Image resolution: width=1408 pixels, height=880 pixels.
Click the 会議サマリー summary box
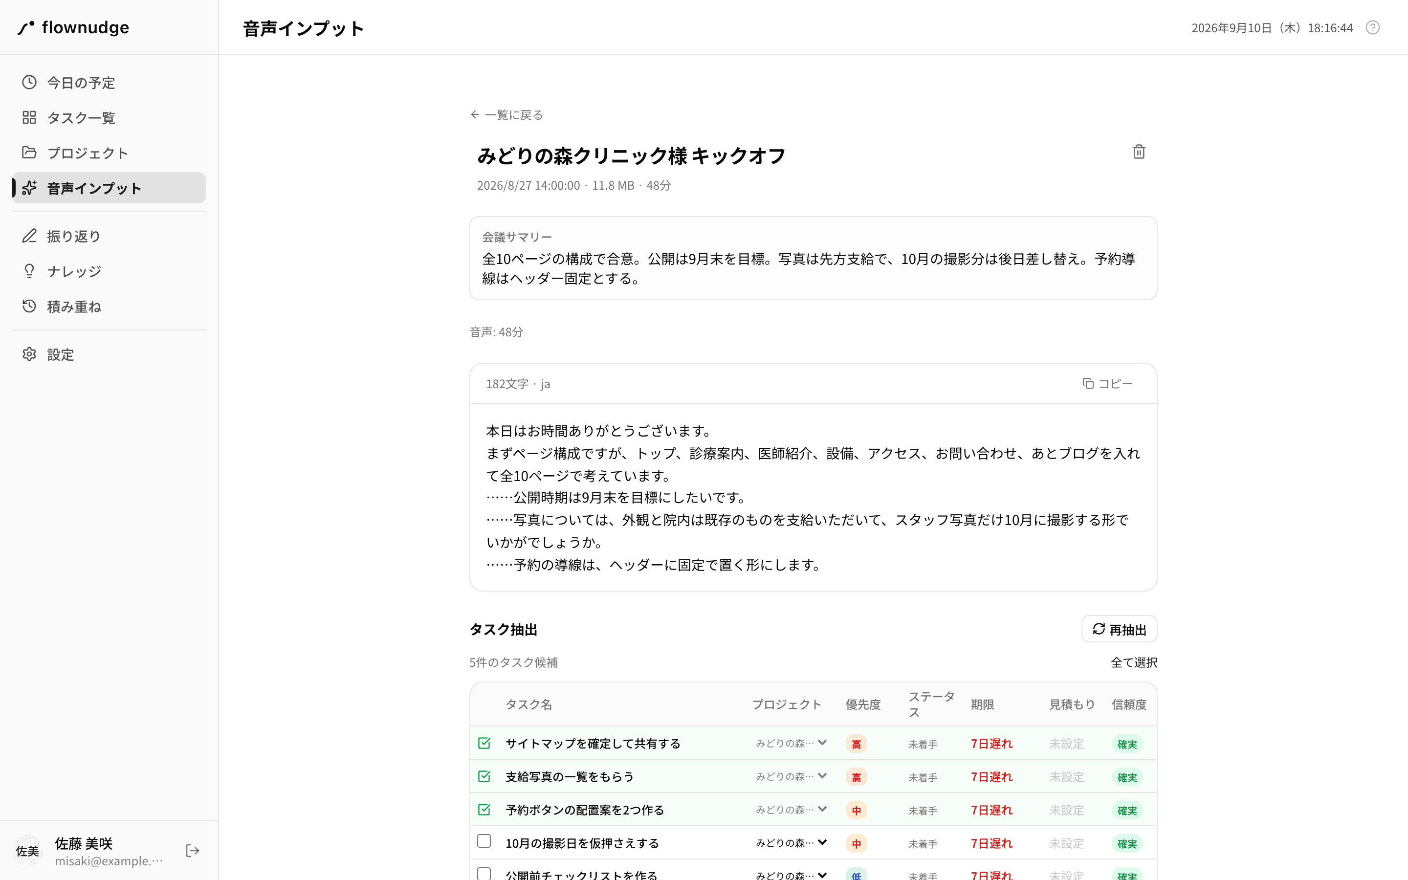(813, 259)
